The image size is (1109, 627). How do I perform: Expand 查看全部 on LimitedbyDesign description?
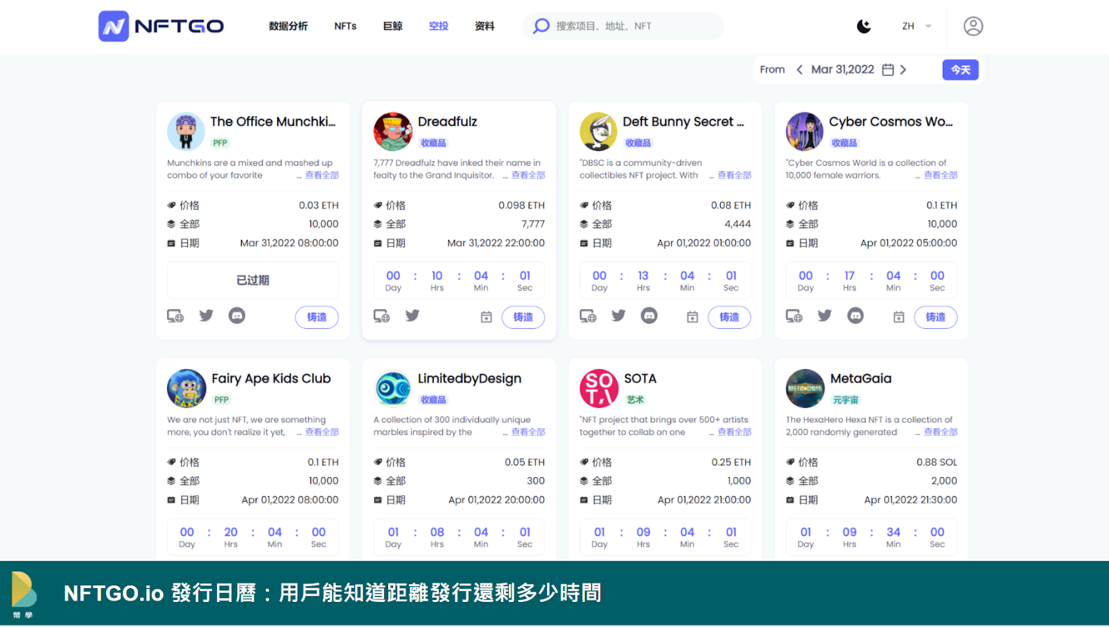click(528, 432)
